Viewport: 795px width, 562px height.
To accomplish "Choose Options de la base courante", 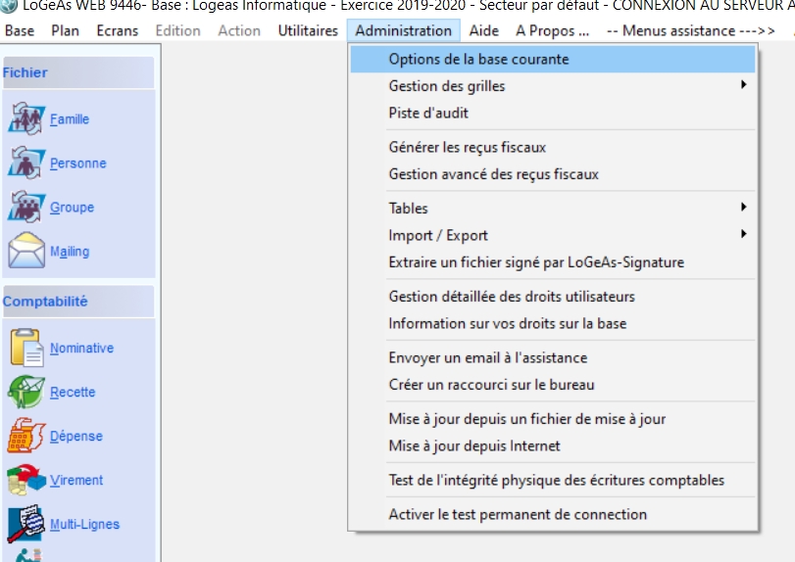I will [478, 59].
